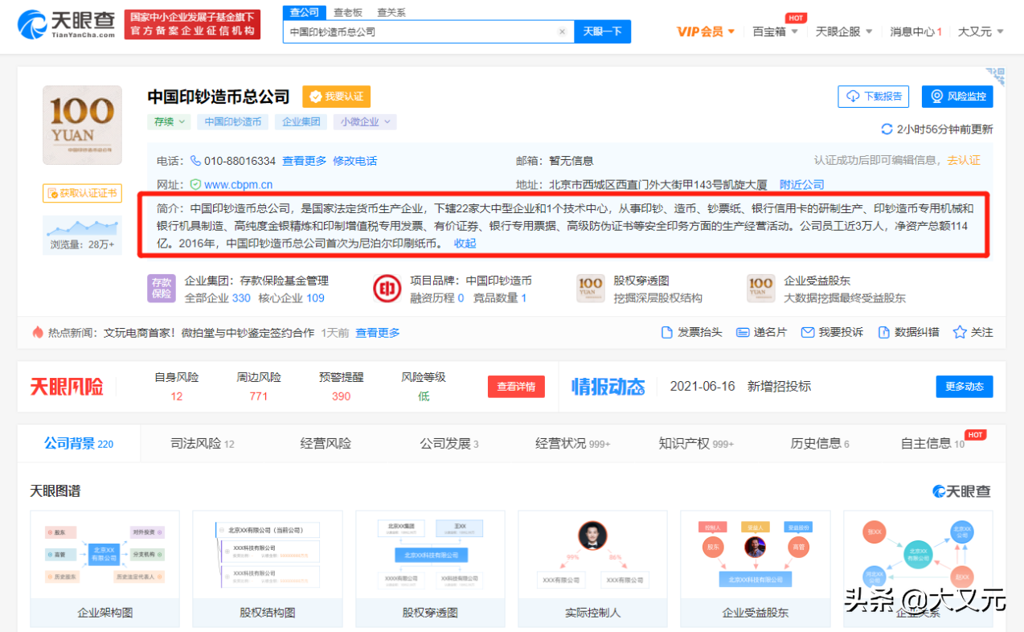
Task: Click the 天眼一下 search button
Action: (602, 31)
